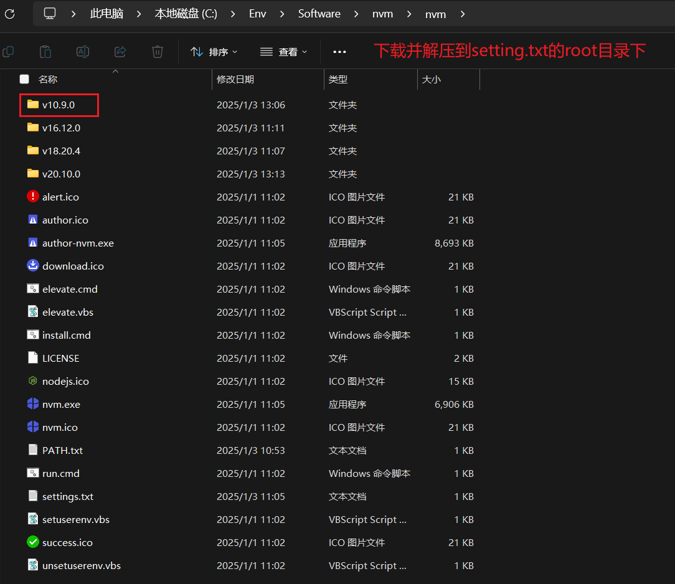Open the 查看 view dropdown
Image resolution: width=675 pixels, height=584 pixels.
283,52
